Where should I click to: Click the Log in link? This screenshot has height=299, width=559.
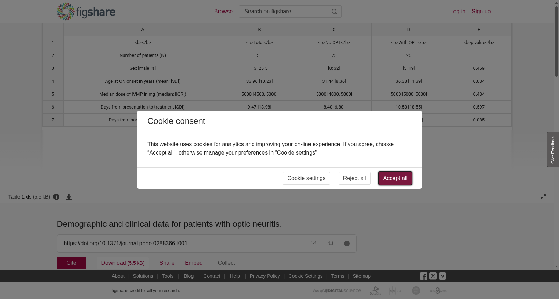tap(458, 12)
